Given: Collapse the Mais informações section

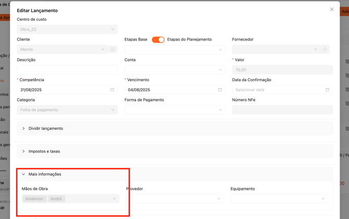Looking at the screenshot, I should click(x=45, y=174).
